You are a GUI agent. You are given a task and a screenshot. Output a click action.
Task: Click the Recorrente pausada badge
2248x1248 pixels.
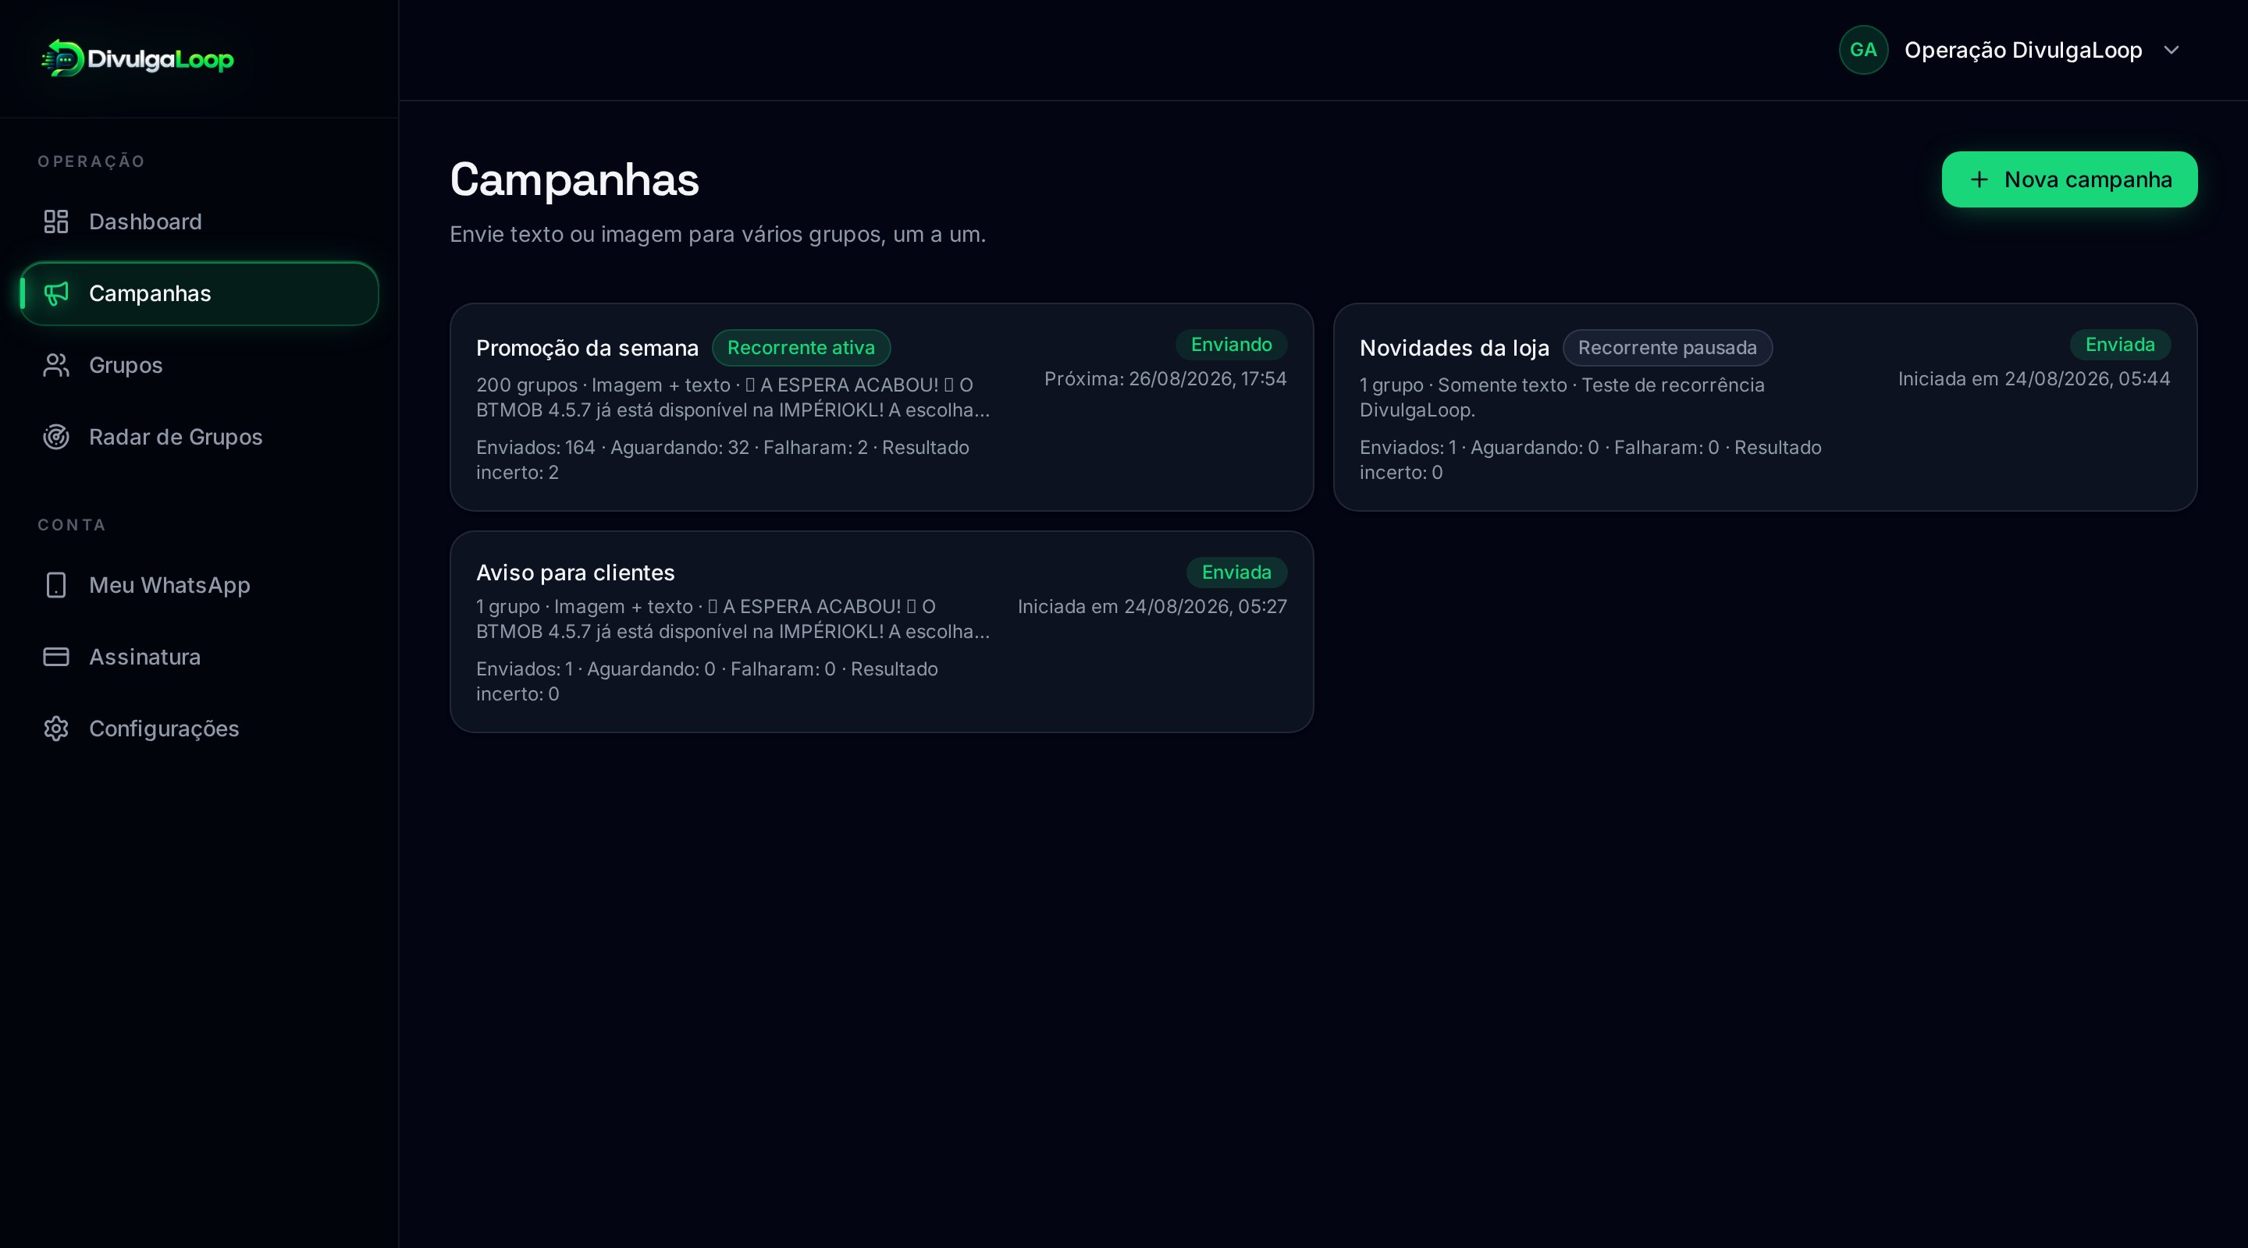pyautogui.click(x=1666, y=347)
